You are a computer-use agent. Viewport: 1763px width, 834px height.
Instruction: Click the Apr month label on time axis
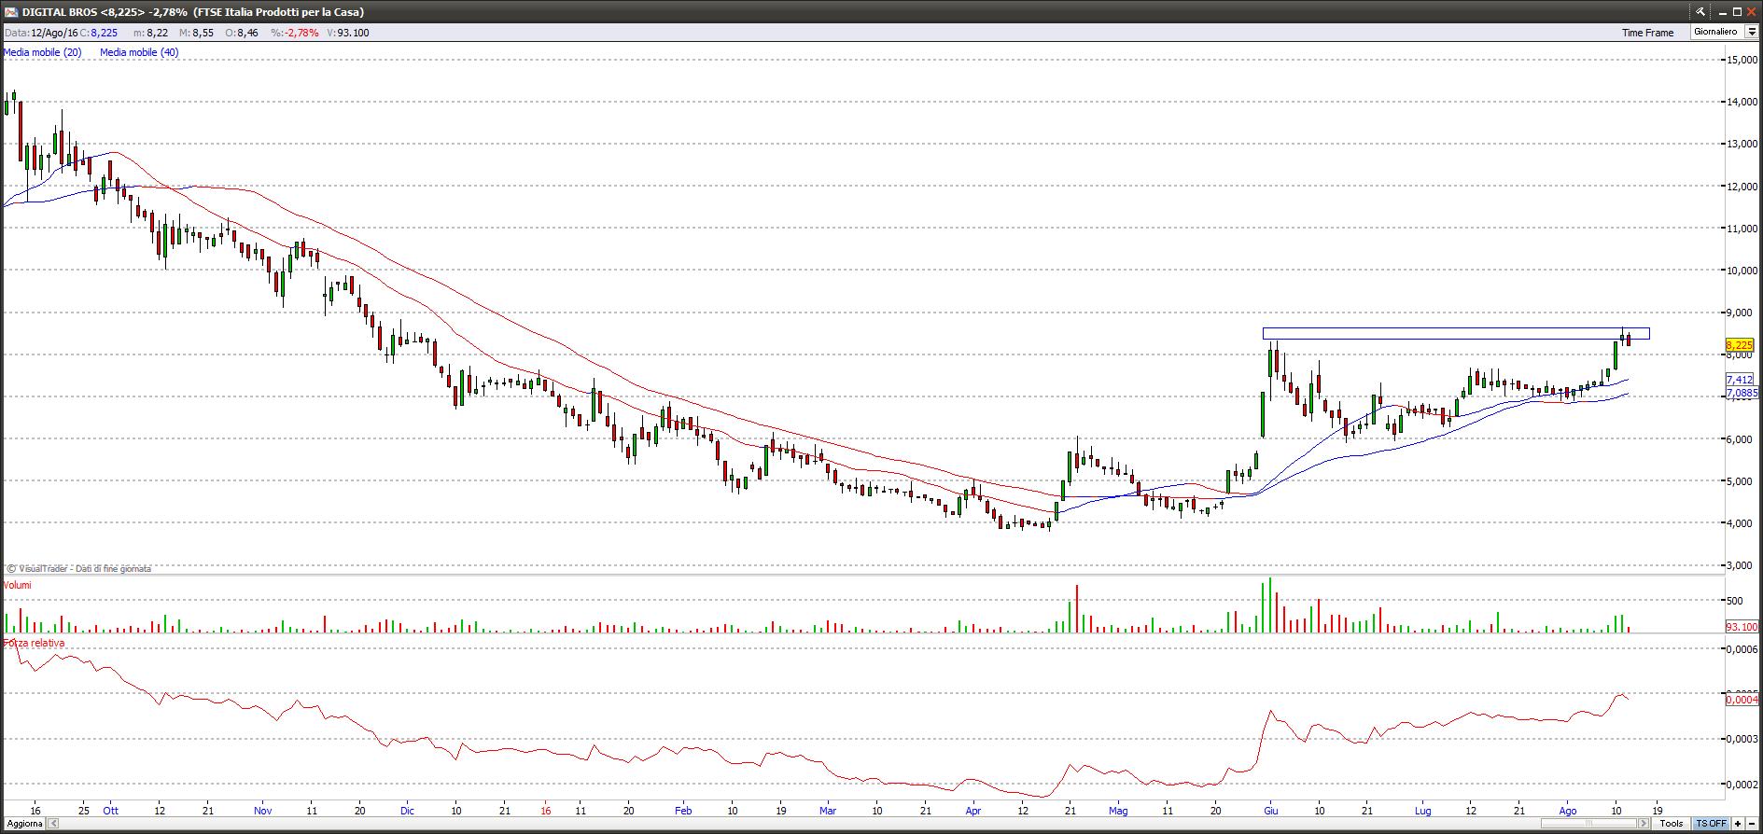(973, 811)
